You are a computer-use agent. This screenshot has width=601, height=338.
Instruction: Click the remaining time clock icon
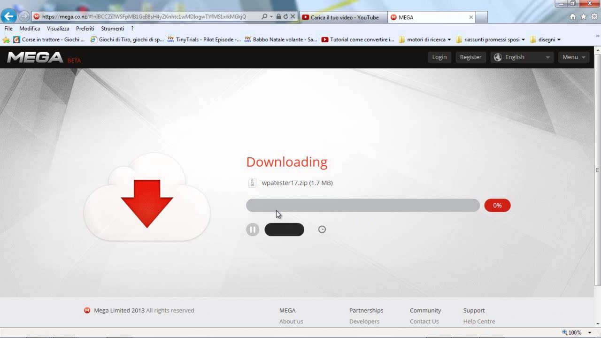(322, 230)
